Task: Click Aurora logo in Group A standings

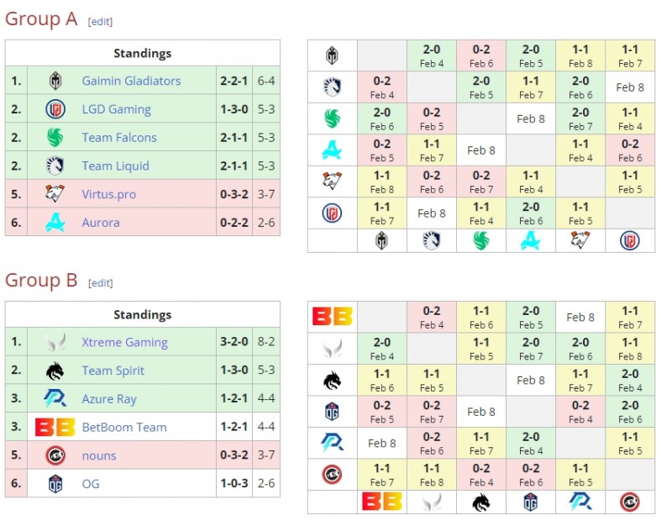Action: [x=55, y=223]
